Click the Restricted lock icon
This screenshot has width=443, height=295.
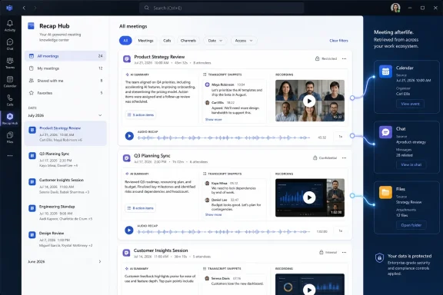coord(318,58)
